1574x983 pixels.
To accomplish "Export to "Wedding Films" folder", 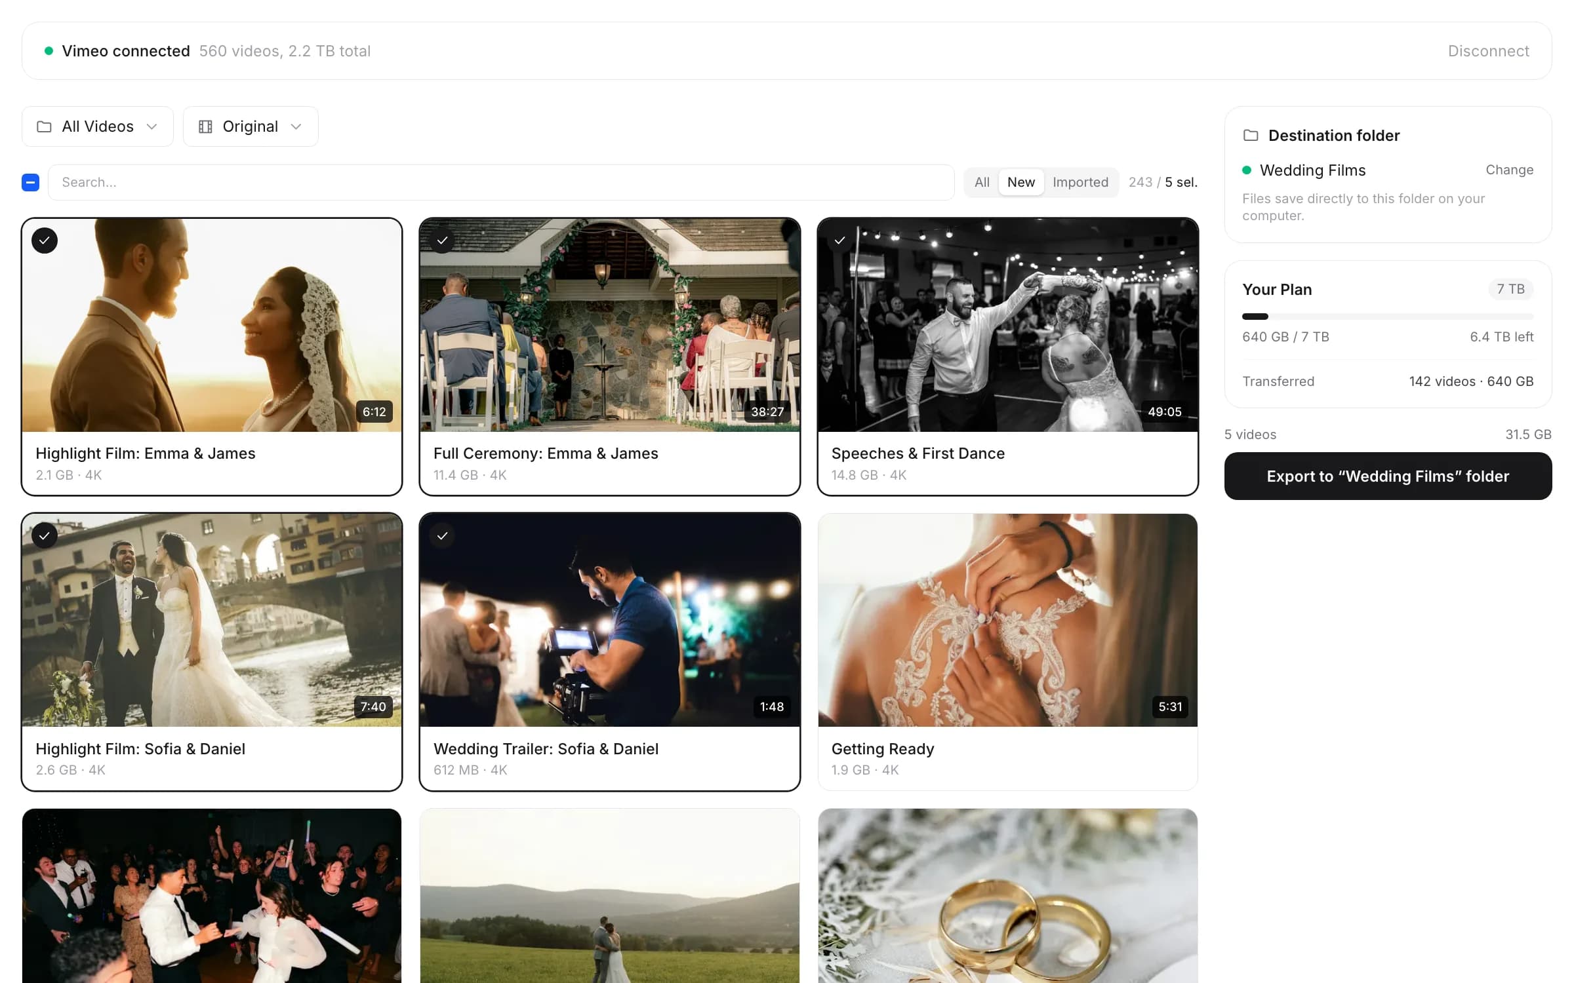I will (1388, 476).
